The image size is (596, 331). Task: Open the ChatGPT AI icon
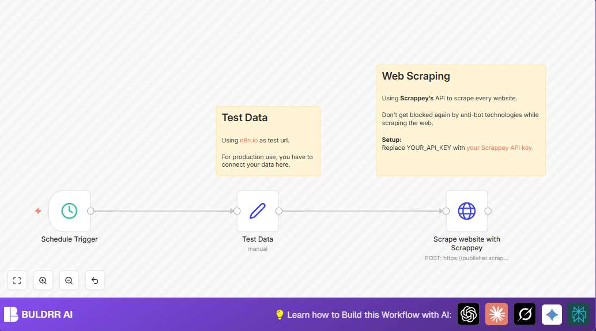[x=468, y=314]
